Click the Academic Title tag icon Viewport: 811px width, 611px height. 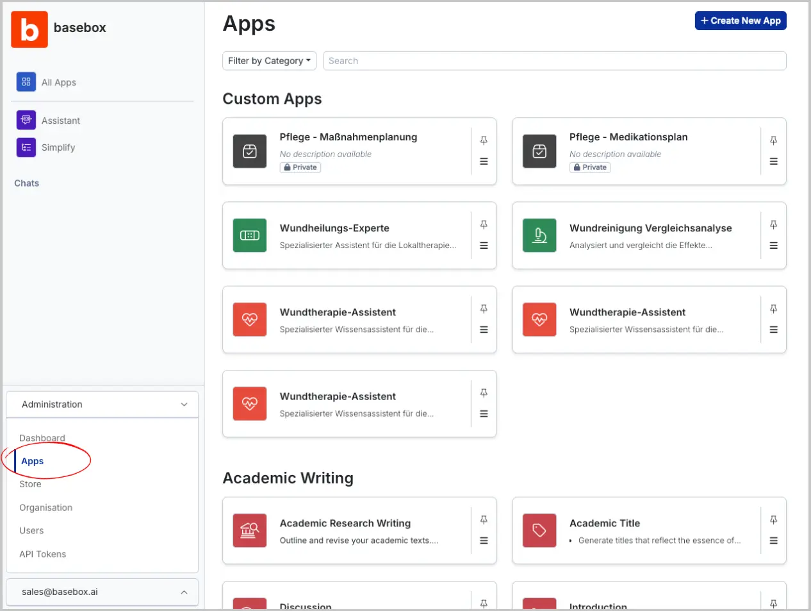click(539, 530)
